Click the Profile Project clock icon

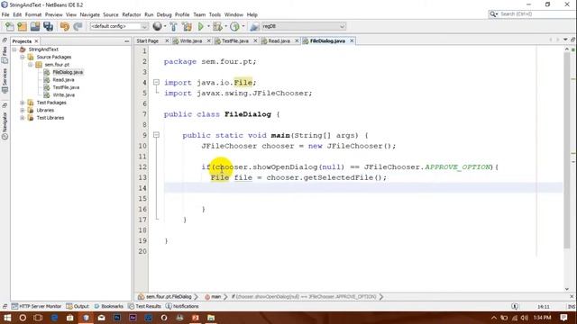point(234,26)
